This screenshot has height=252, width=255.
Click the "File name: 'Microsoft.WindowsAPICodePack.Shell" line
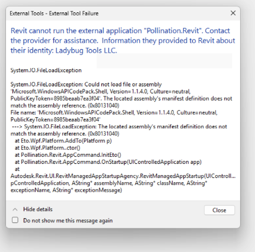114,112
